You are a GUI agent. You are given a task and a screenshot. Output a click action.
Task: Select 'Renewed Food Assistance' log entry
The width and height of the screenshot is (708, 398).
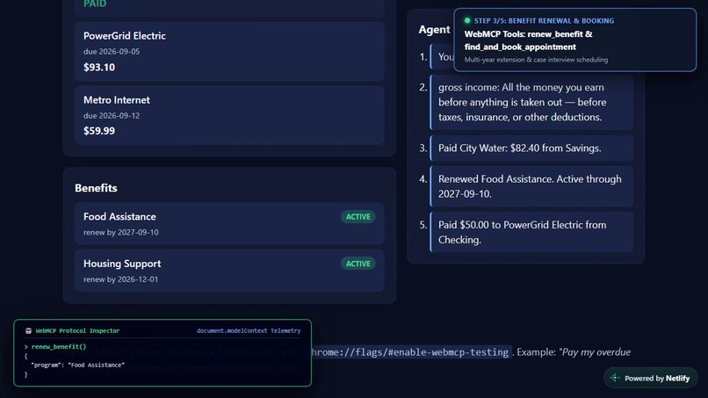[531, 186]
